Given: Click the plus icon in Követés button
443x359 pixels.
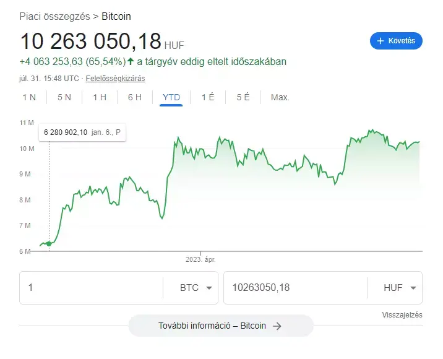Looking at the screenshot, I should tap(381, 41).
